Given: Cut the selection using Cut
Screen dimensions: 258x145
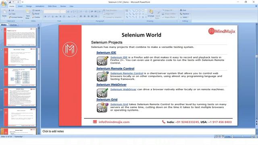Looking at the screenshot, I should pyautogui.click(x=11, y=10).
